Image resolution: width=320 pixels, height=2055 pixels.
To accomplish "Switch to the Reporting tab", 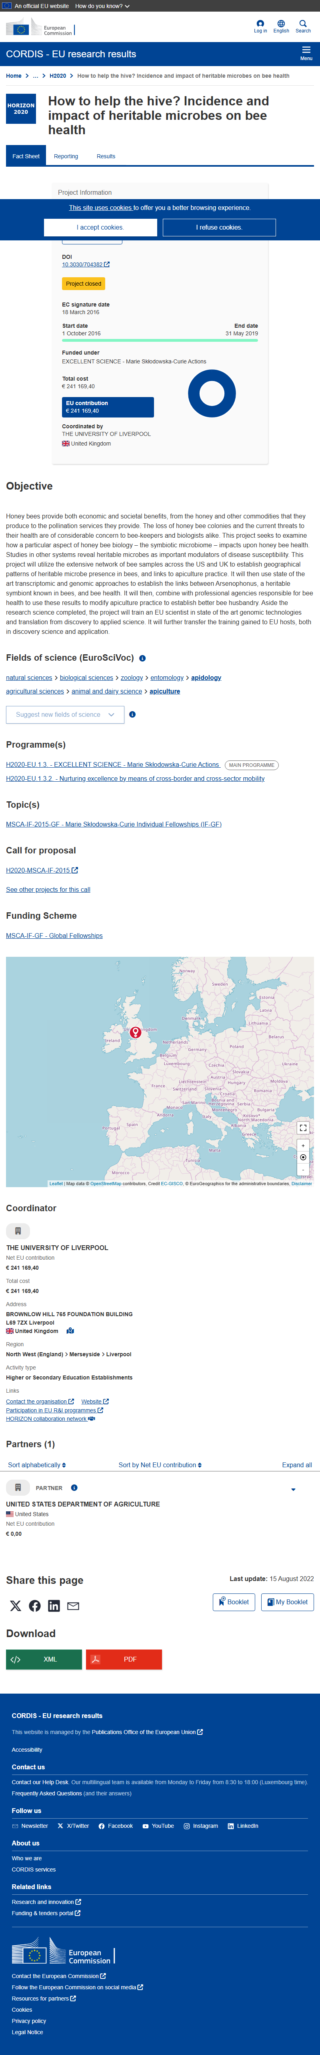I will pyautogui.click(x=66, y=156).
